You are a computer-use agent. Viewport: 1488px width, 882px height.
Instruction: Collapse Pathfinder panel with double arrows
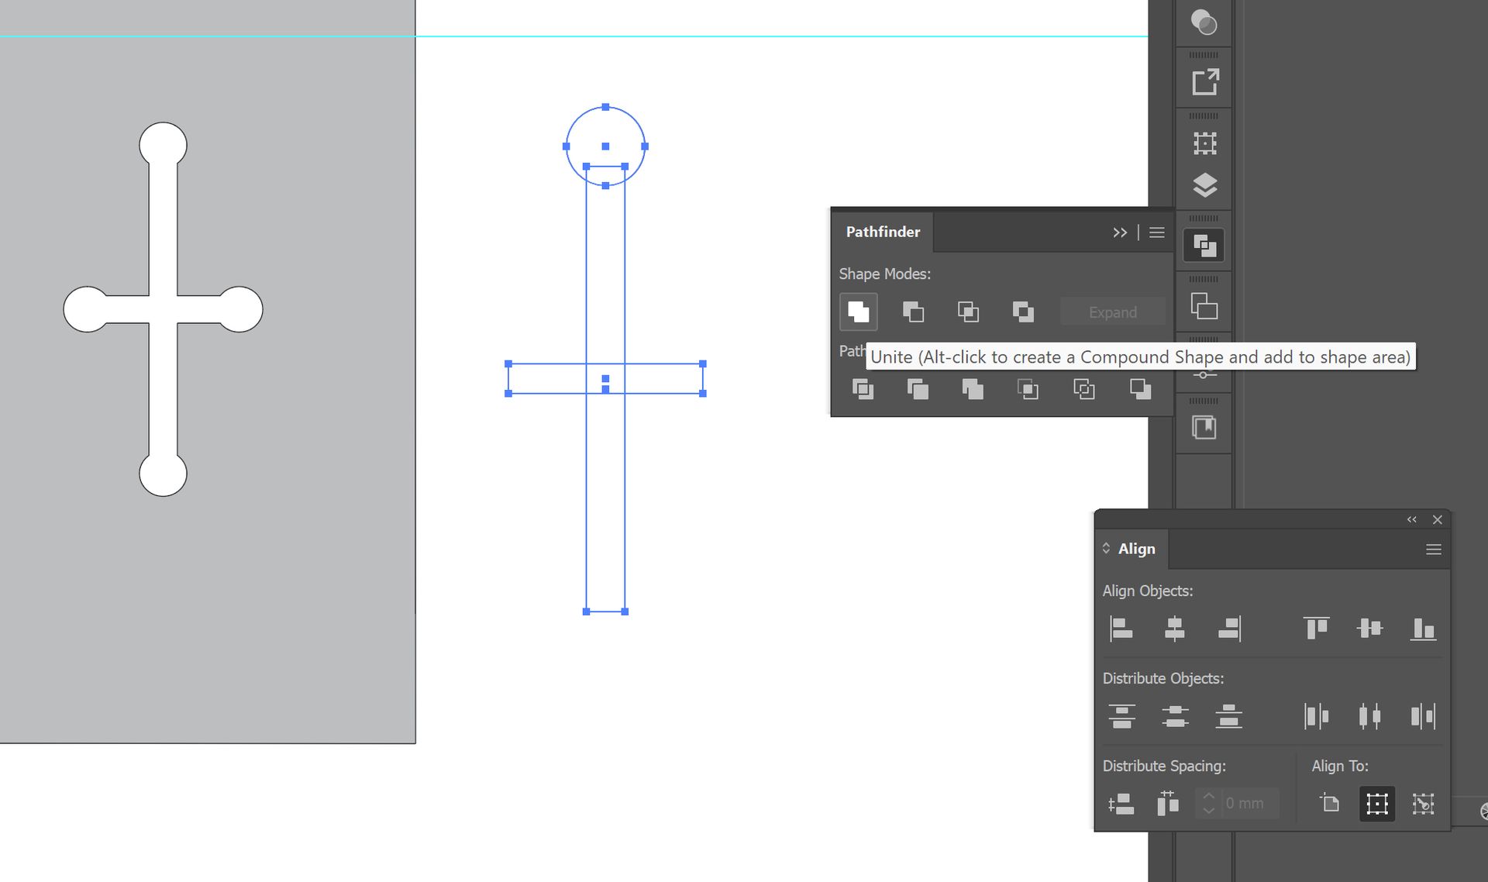[1119, 233]
